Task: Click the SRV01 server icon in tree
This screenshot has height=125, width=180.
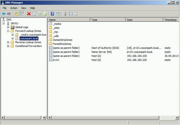Action: coord(8,23)
